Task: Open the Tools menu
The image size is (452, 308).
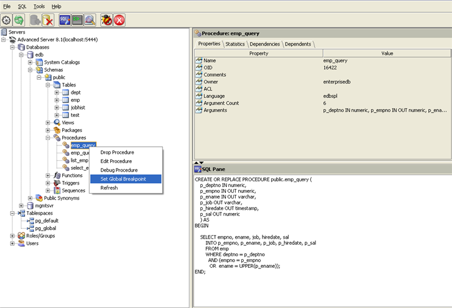Action: [39, 6]
